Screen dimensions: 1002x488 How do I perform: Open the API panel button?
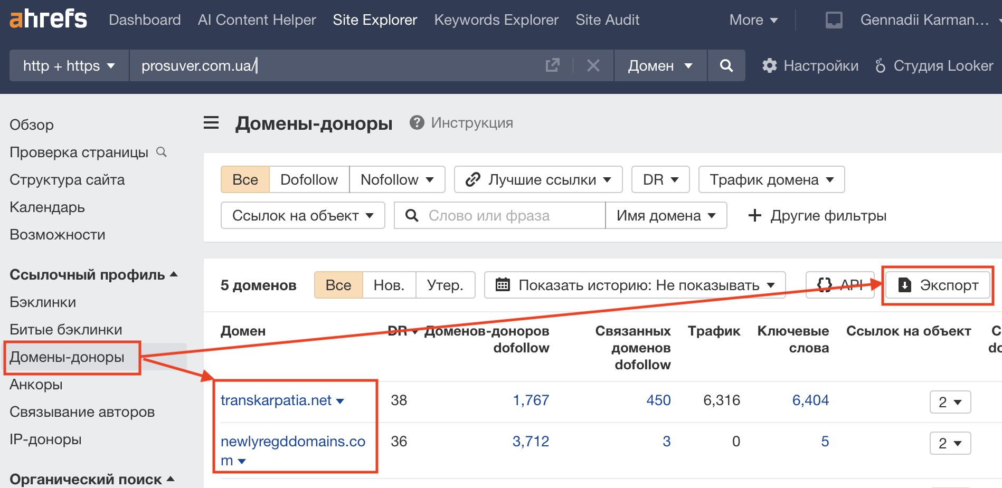click(x=840, y=284)
